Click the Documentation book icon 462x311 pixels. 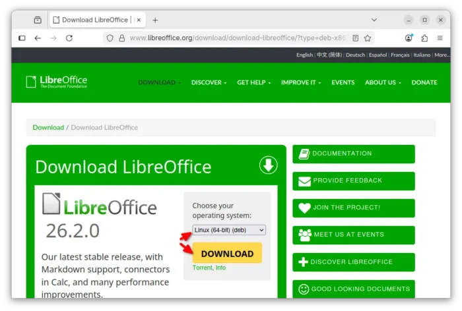point(304,154)
